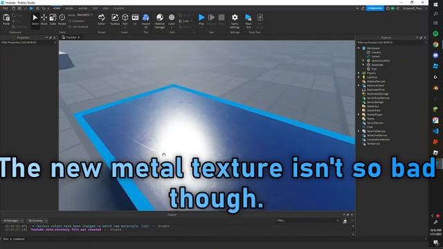This screenshot has height=249, width=443.
Task: Click the quick-access Play icon in title bar
Action: 31,8
